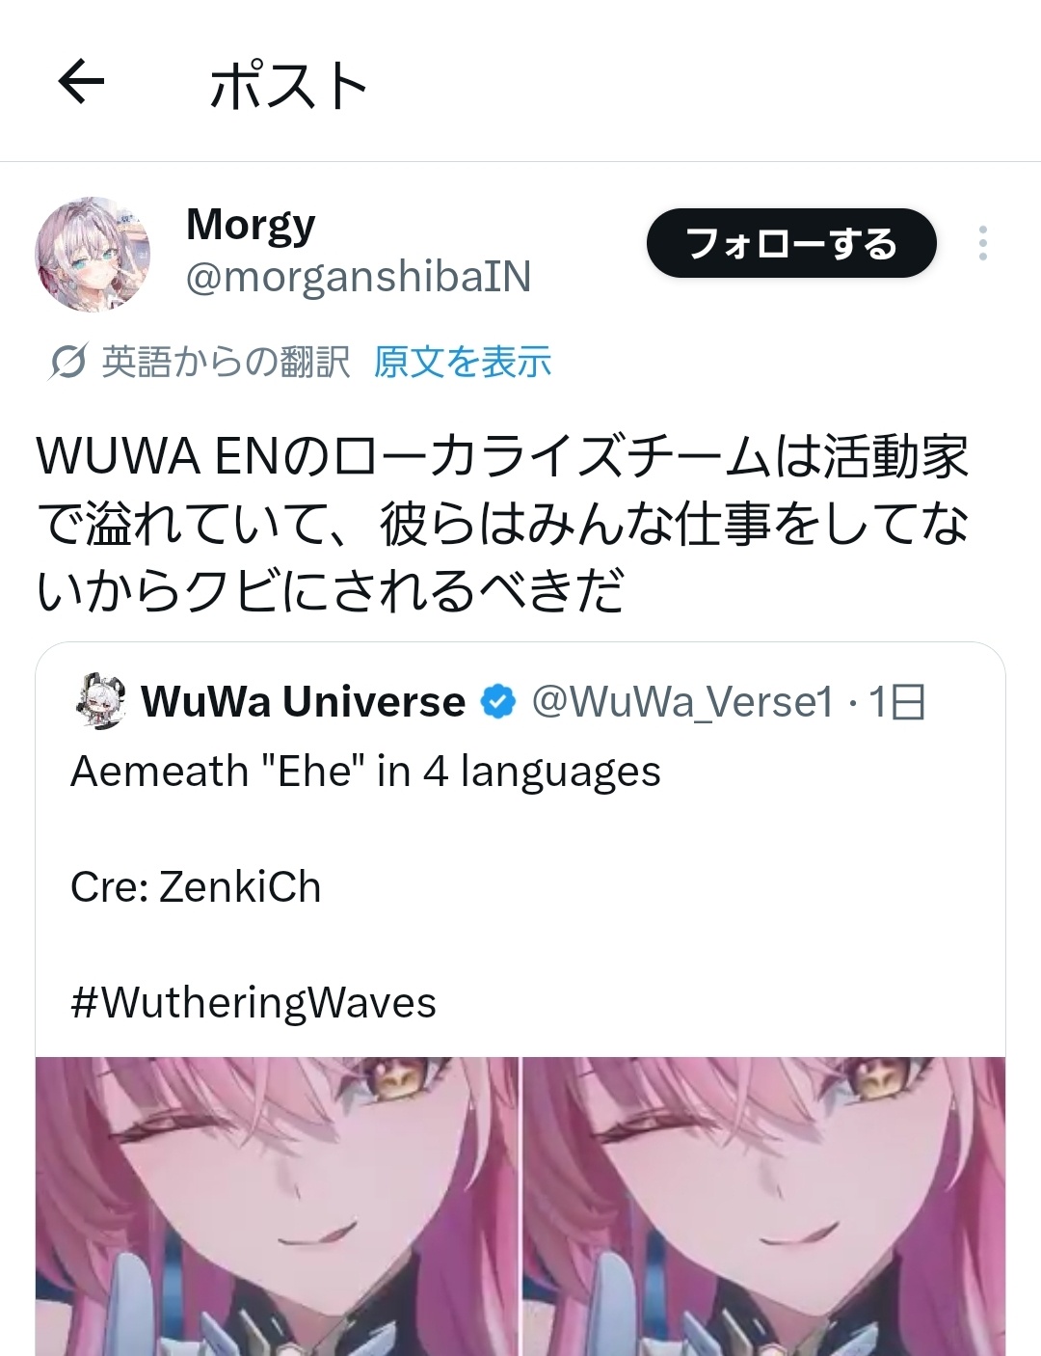Click the Morgy display name

[x=251, y=226]
